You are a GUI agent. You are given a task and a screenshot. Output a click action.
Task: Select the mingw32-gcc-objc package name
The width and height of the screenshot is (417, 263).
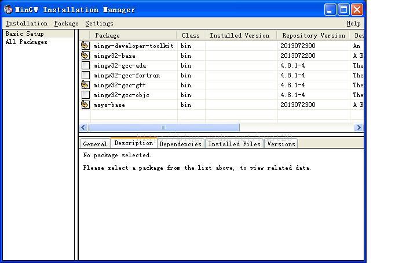121,95
